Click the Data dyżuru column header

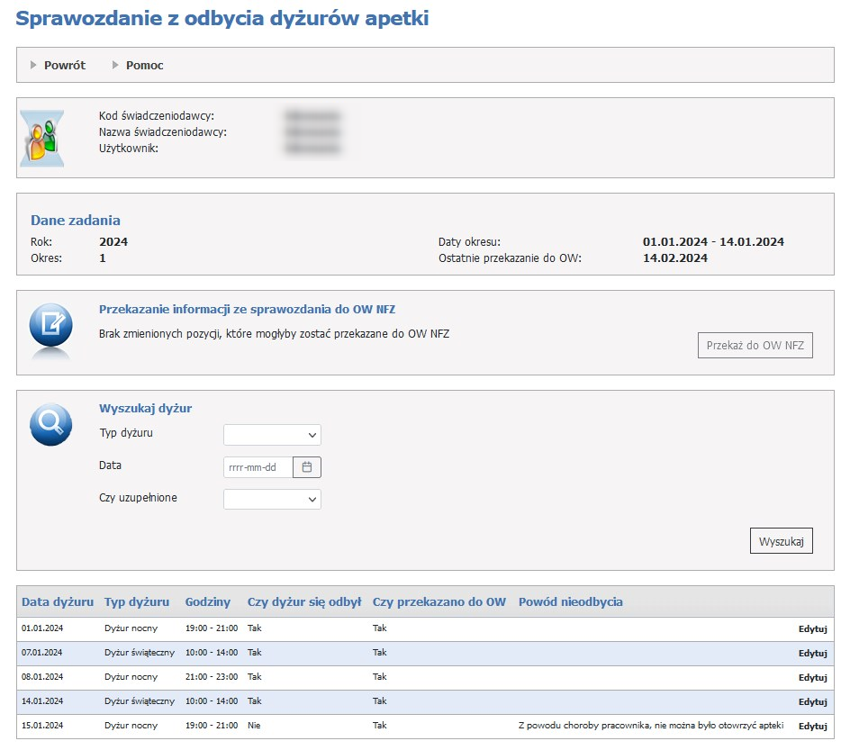58,601
